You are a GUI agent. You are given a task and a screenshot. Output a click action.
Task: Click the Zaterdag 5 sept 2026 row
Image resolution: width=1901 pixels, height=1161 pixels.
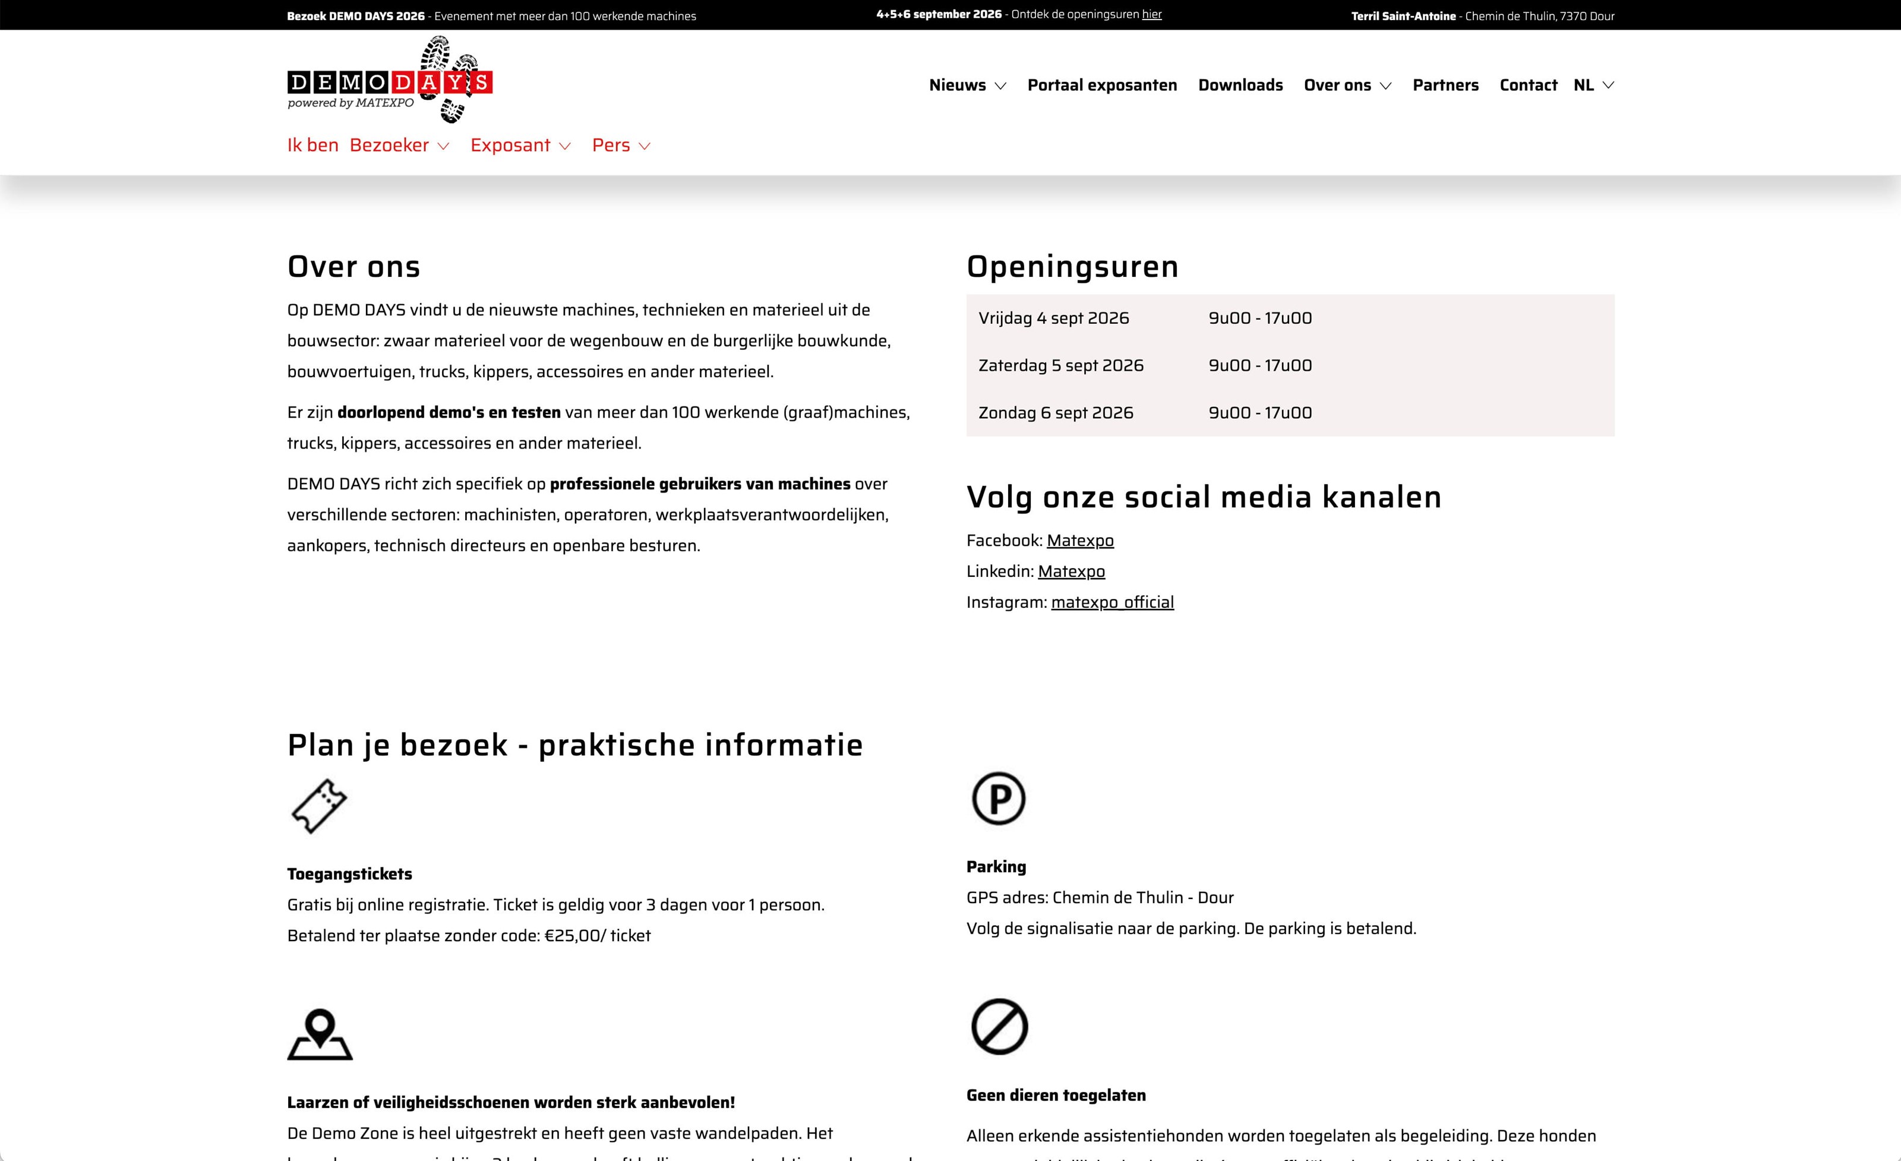(x=1290, y=365)
